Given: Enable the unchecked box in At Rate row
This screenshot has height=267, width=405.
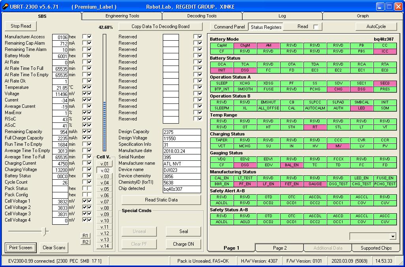Looking at the screenshot, I should (85, 62).
